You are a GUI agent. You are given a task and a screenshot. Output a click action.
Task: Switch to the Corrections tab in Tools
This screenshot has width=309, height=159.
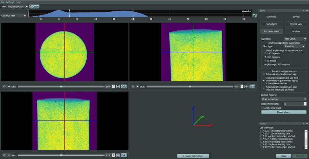click(271, 24)
